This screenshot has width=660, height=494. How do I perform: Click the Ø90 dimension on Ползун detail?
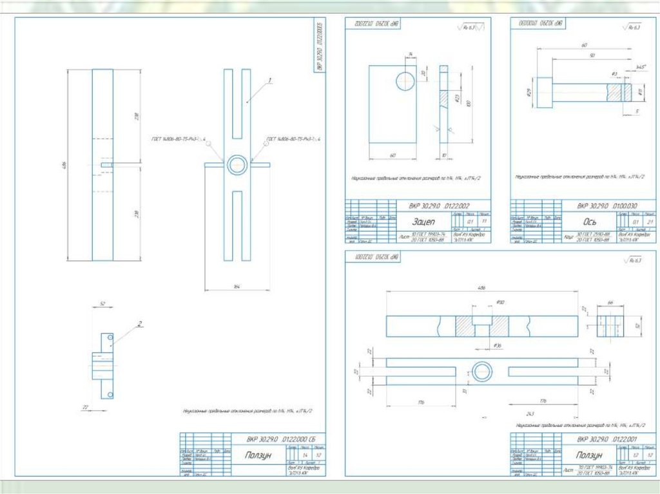[500, 302]
